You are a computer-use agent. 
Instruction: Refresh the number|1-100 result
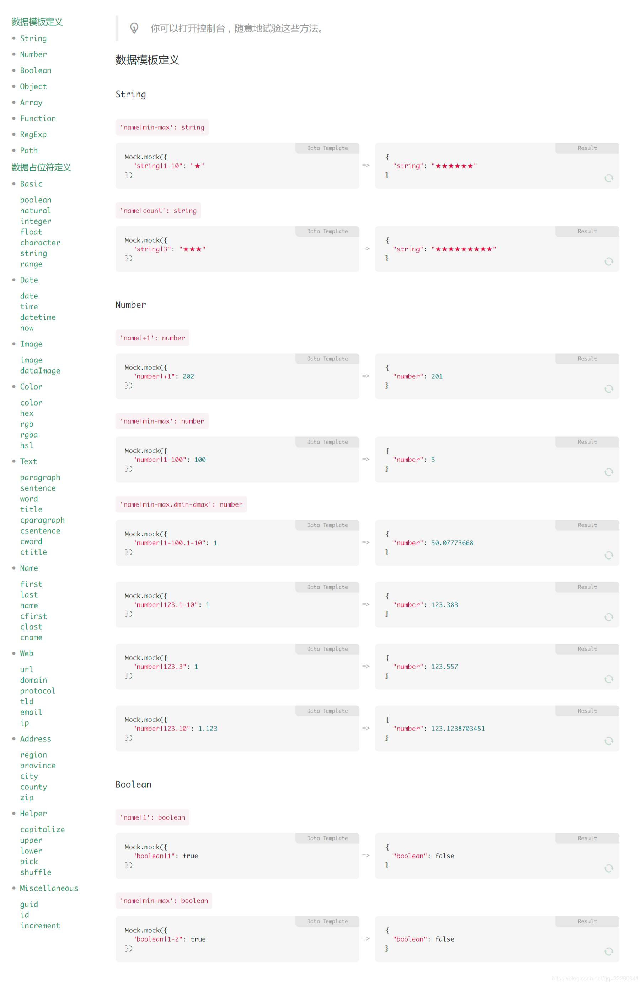pos(608,472)
